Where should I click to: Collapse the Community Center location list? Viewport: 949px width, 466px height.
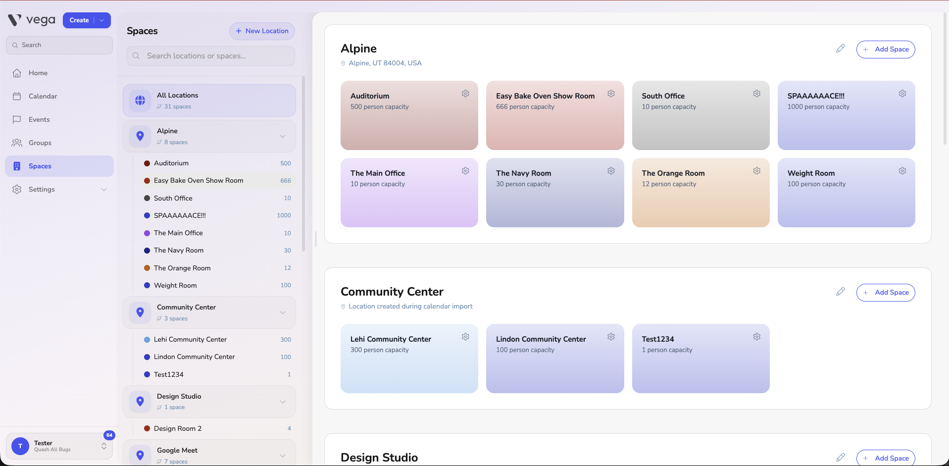click(283, 312)
